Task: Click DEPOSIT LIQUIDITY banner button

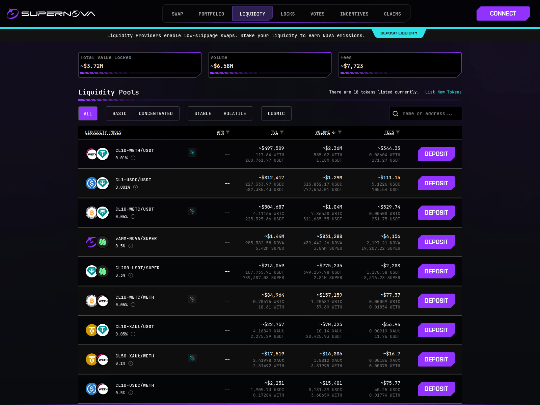Action: [x=399, y=33]
